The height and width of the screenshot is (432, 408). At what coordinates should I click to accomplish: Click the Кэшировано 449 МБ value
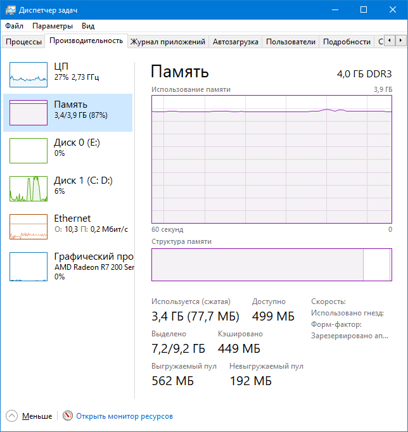[239, 348]
